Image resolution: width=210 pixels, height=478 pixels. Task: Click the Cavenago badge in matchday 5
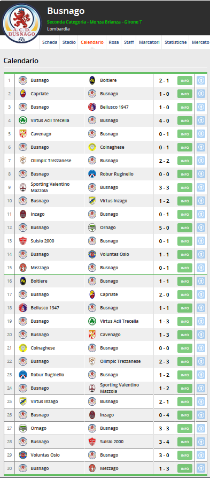tap(23, 134)
